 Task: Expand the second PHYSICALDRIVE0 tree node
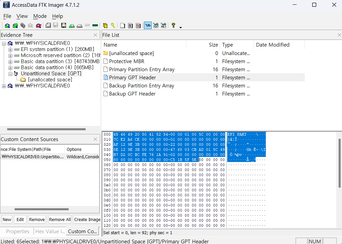[4, 86]
